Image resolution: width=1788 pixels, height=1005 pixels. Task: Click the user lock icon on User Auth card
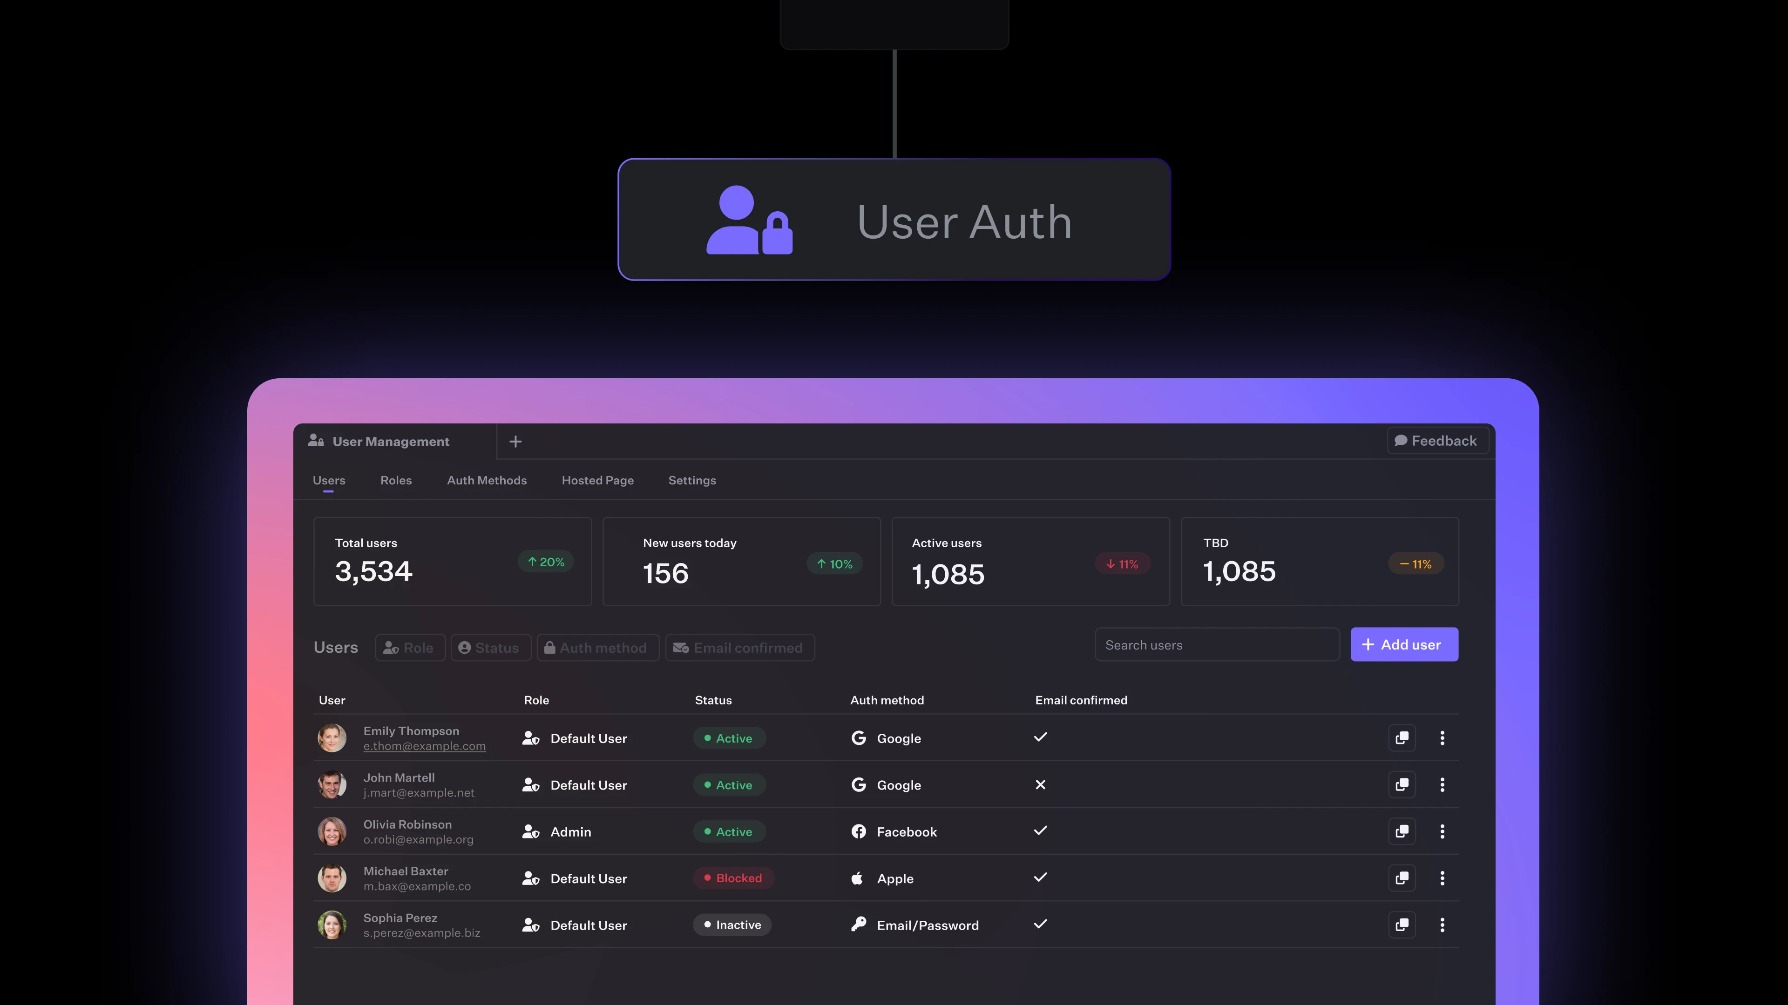[750, 220]
